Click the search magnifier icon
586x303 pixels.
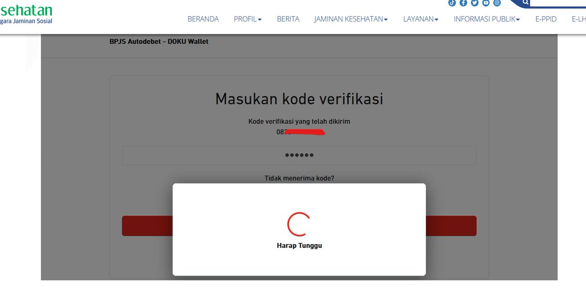tap(525, 2)
